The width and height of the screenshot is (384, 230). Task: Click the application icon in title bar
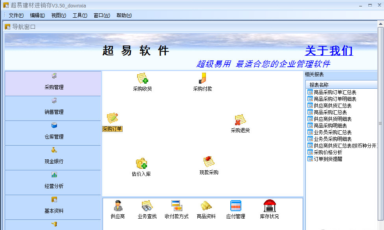click(x=6, y=5)
